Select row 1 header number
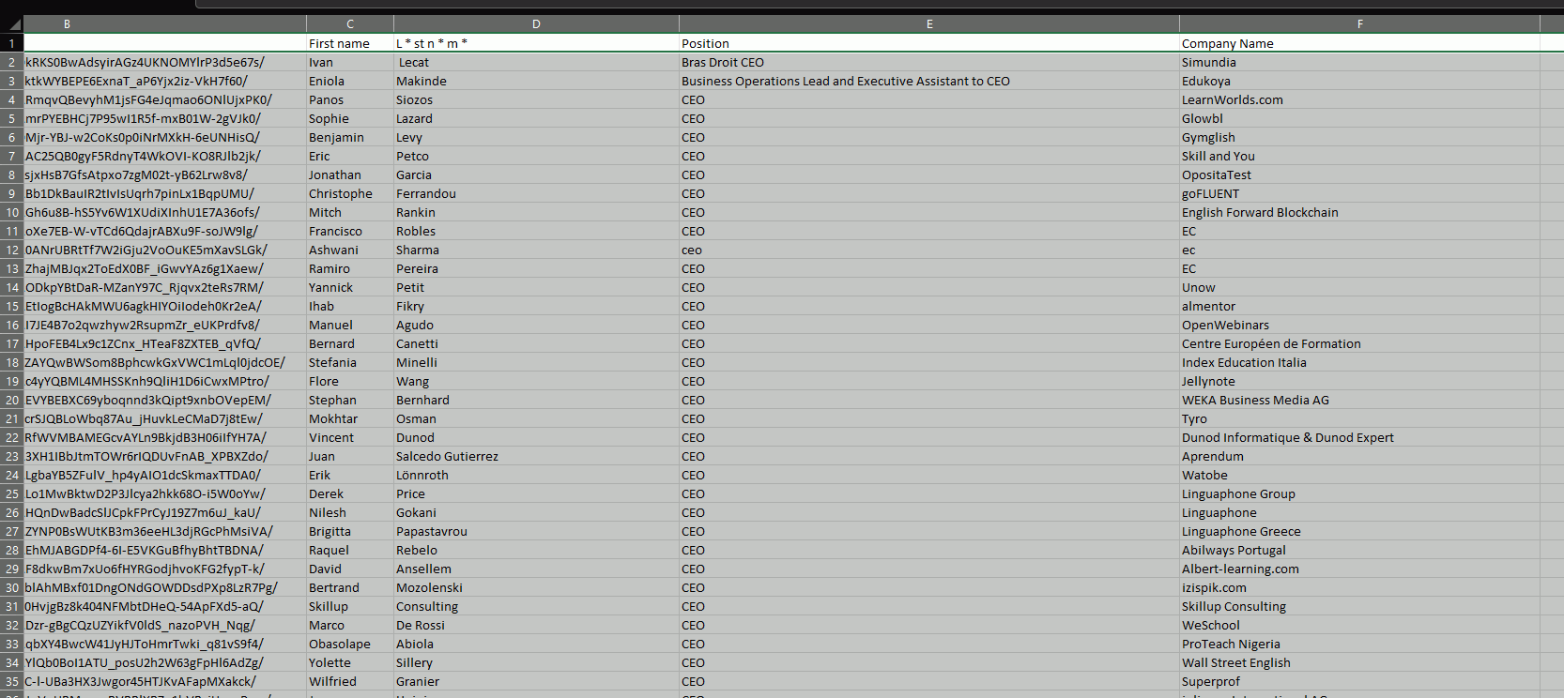Viewport: 1564px width, 698px height. click(11, 43)
